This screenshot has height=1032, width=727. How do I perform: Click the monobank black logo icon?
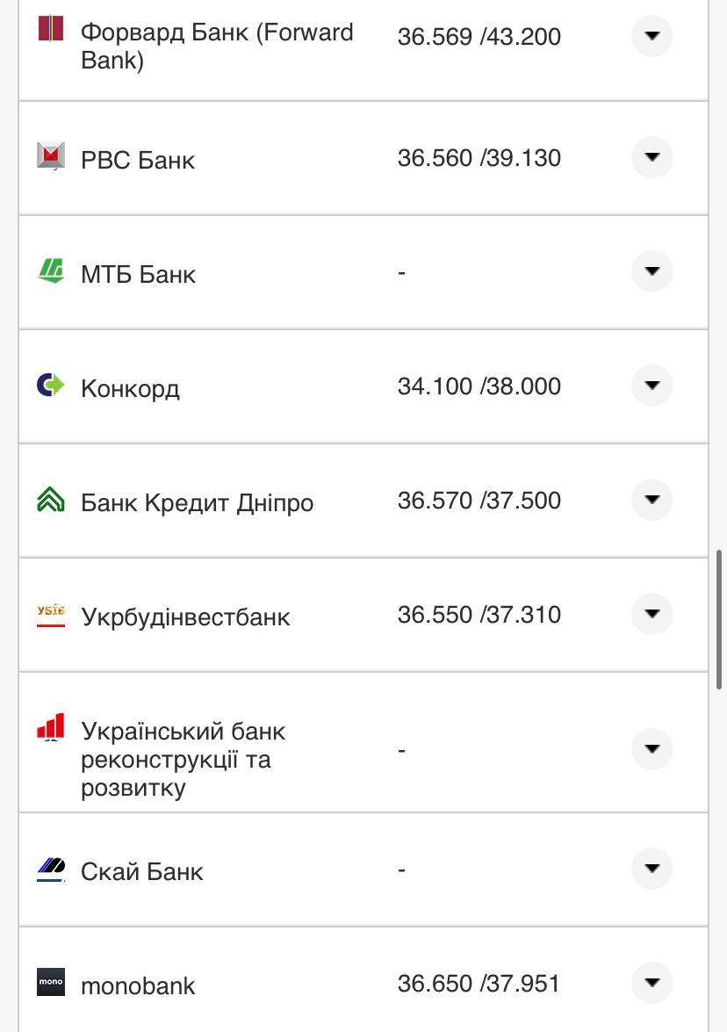point(51,982)
